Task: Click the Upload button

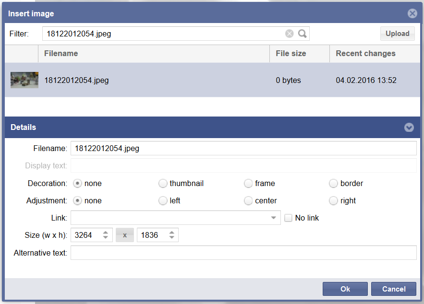Action: tap(397, 34)
